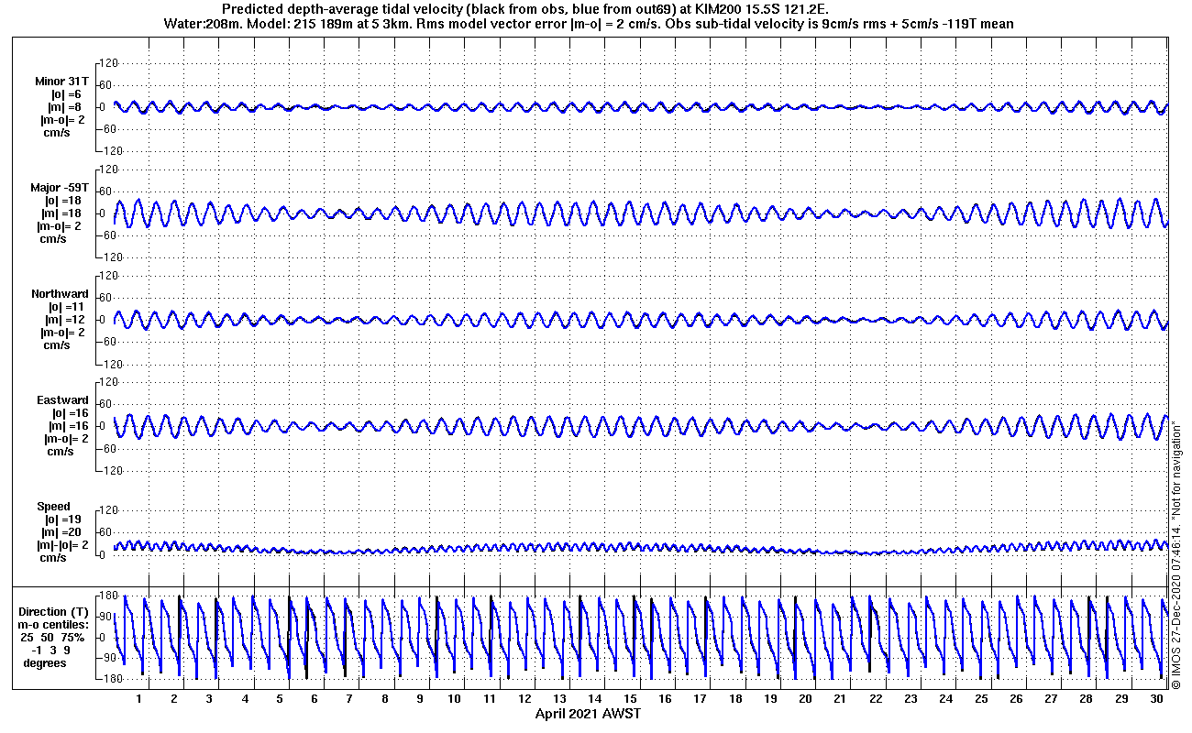1192x733 pixels.
Task: Click the 'Eastward' panel label
Action: click(63, 400)
